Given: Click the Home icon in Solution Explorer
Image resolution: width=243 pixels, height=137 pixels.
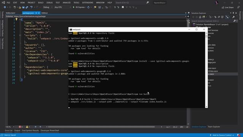Looking at the screenshot, I should coord(200,17).
